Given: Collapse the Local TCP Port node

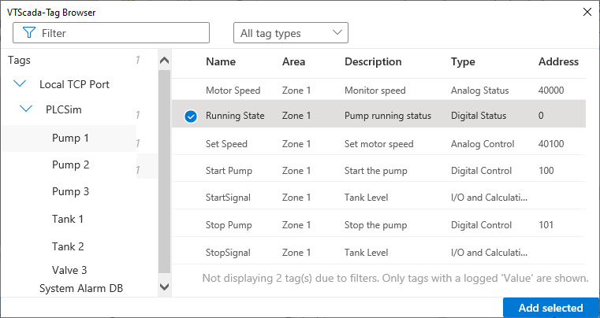Looking at the screenshot, I should click(x=20, y=84).
